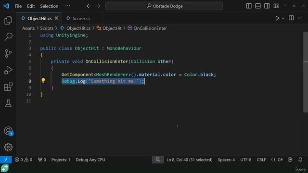Image resolution: width=308 pixels, height=173 pixels.
Task: Go forward with the right arrow
Action: click(98, 6)
